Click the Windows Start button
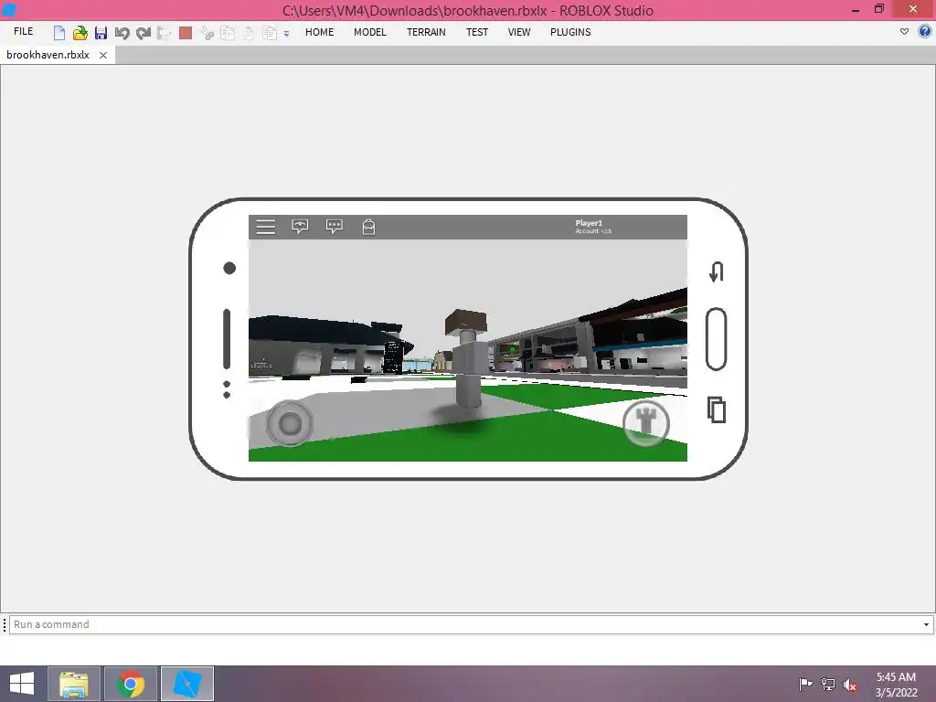Screen dimensions: 936x702 click(22, 684)
